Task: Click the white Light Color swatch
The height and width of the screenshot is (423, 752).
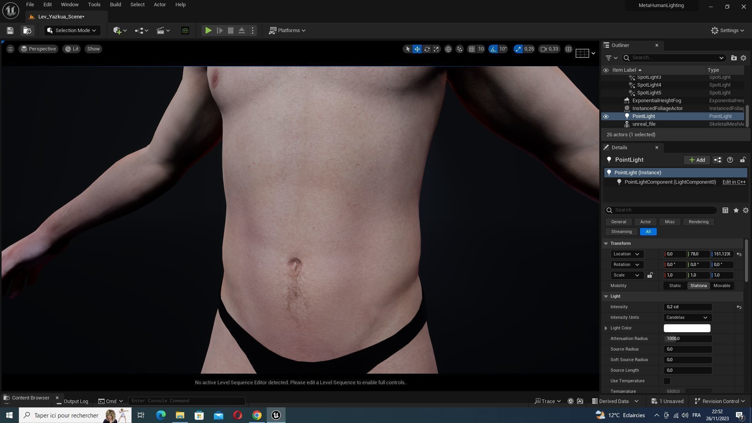Action: point(687,328)
